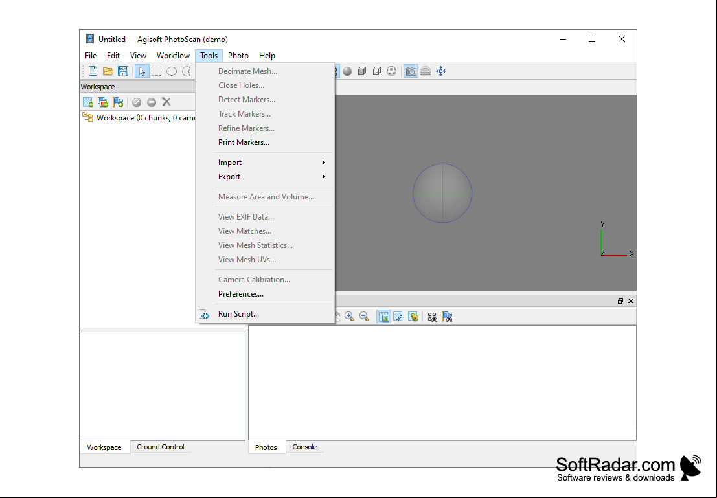The image size is (717, 498).
Task: Click the flag with binoculars icon
Action: click(447, 317)
